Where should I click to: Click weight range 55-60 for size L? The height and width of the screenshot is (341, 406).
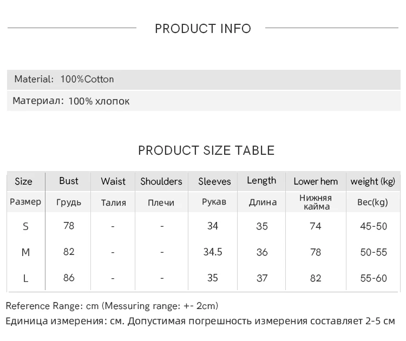point(374,278)
